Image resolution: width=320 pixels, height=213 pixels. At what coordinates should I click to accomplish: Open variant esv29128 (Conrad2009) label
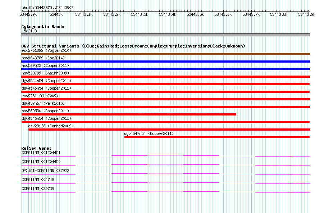tap(51, 126)
